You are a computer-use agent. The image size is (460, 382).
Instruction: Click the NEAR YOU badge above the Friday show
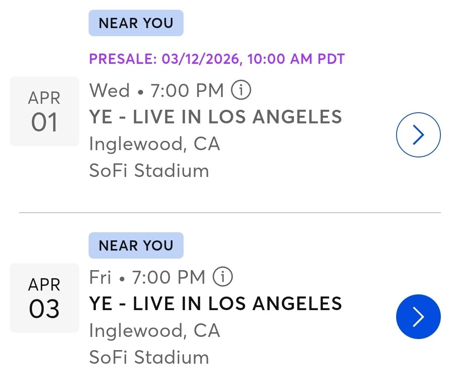pos(136,245)
